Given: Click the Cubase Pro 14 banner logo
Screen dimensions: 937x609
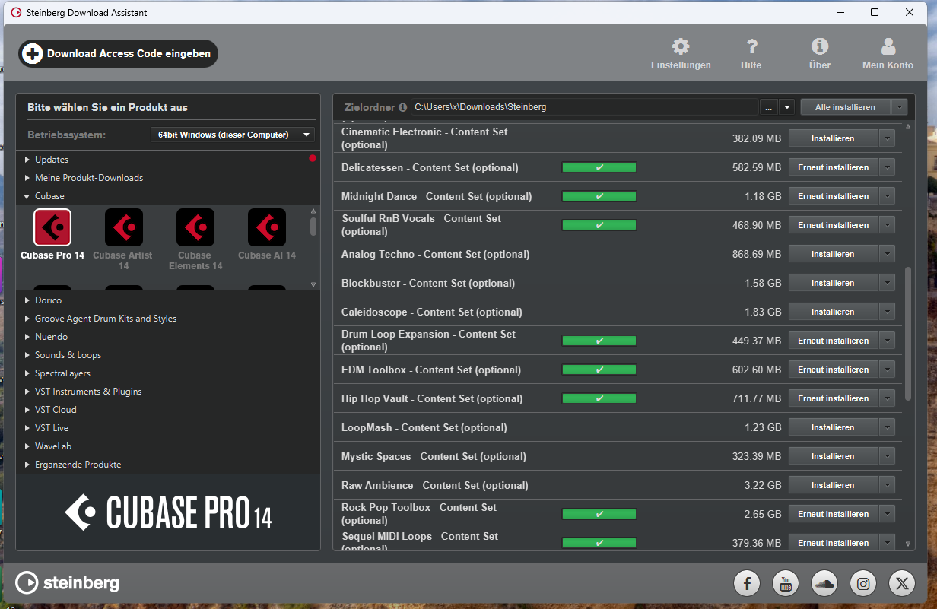Looking at the screenshot, I should (x=168, y=512).
